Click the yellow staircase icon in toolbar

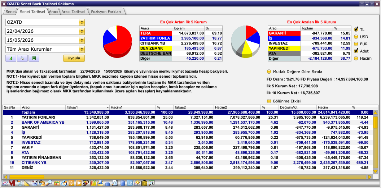point(26,183)
